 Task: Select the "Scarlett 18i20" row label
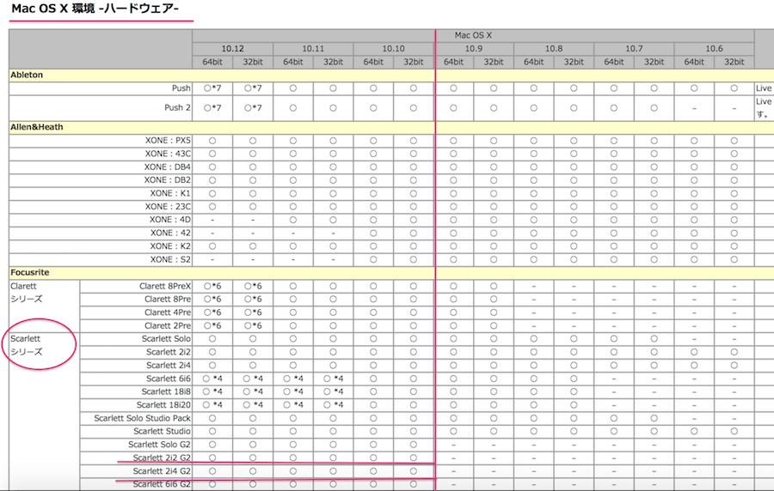tap(163, 405)
